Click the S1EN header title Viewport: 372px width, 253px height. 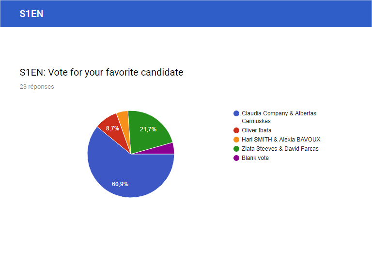(31, 14)
